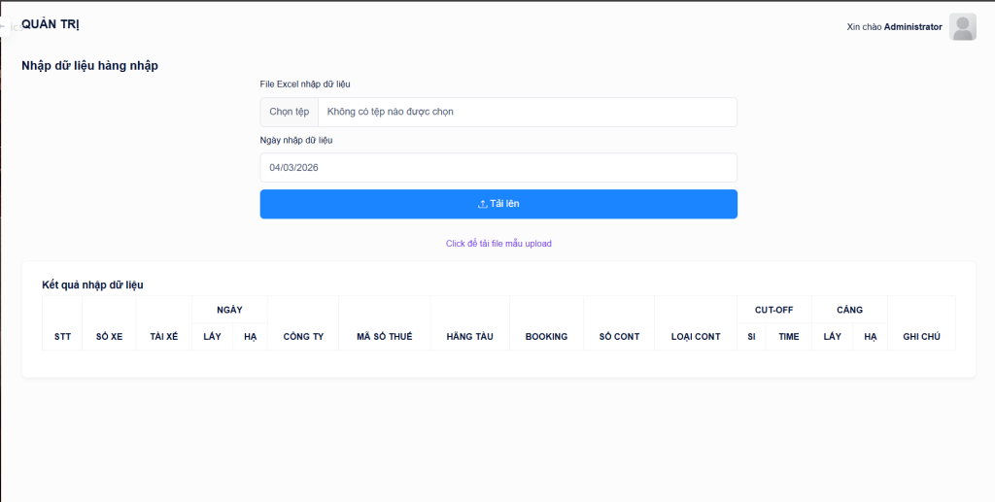Download the sample upload file via link
995x502 pixels.
tap(497, 244)
